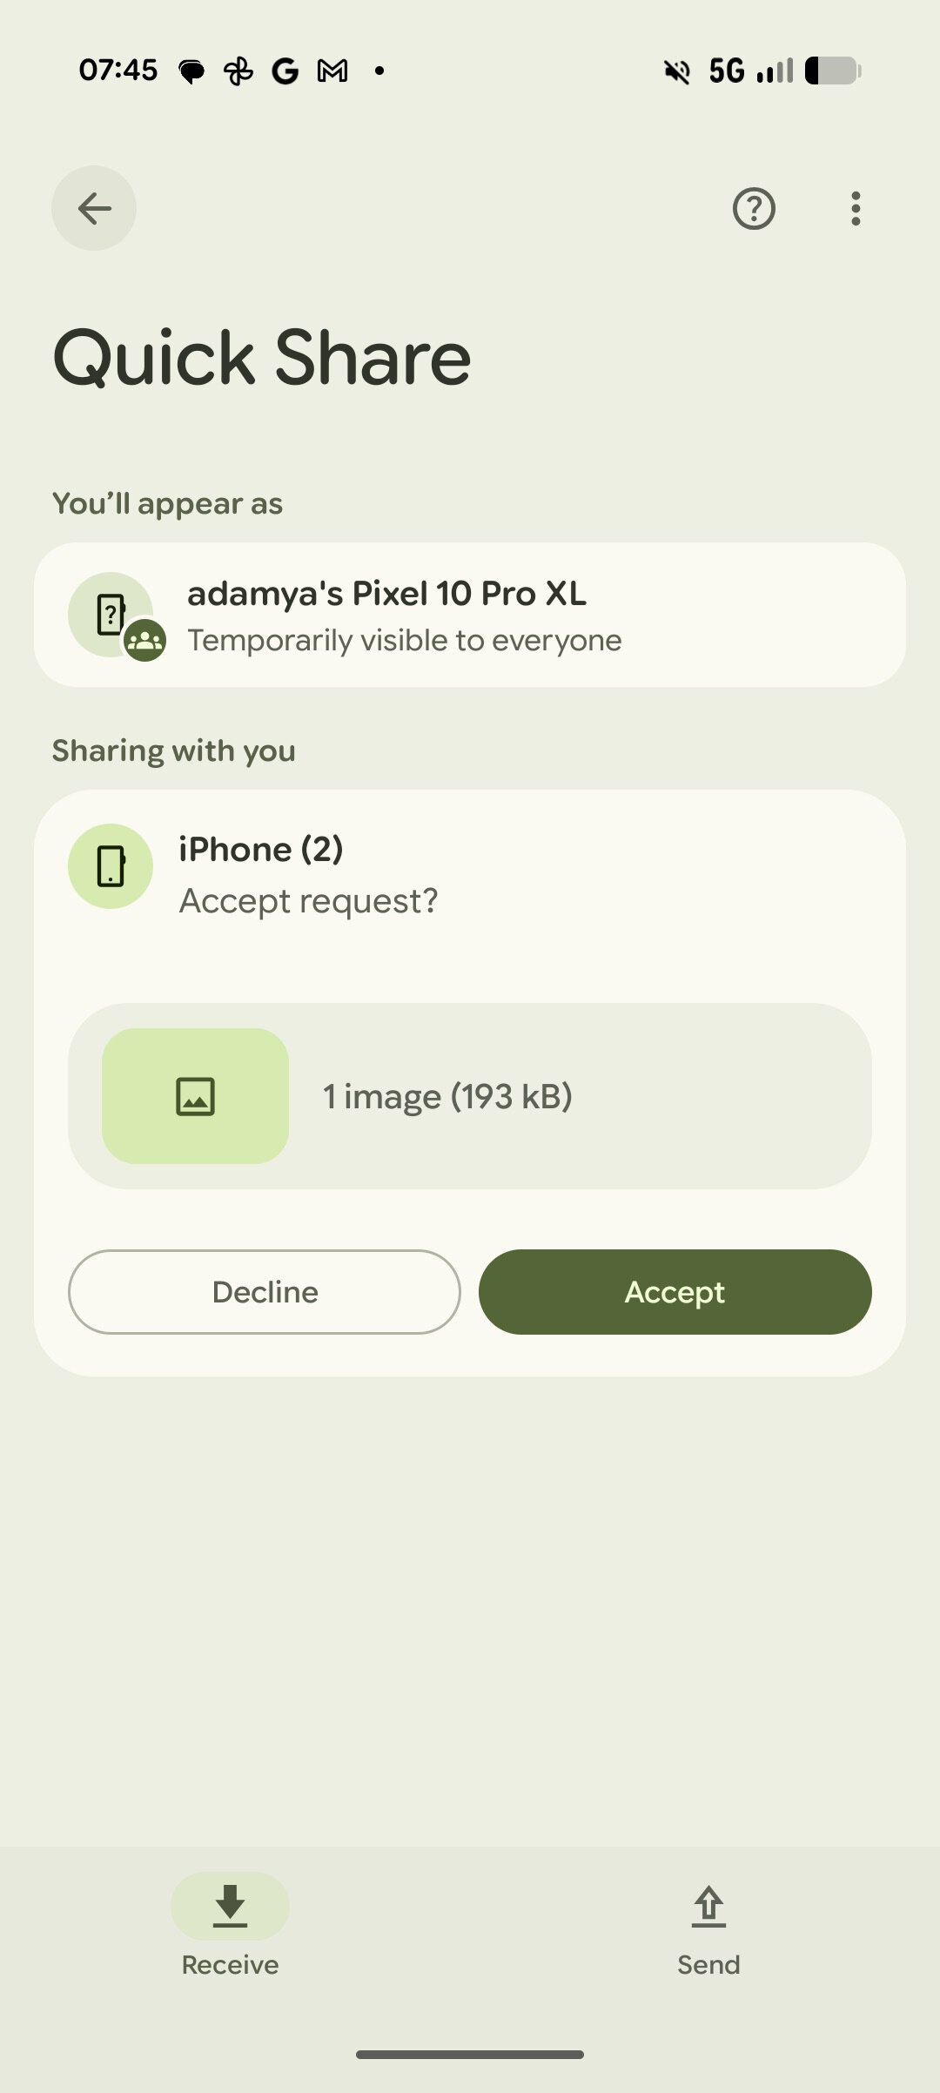
Task: Tap the Receive download arrow icon
Action: coord(230,1906)
